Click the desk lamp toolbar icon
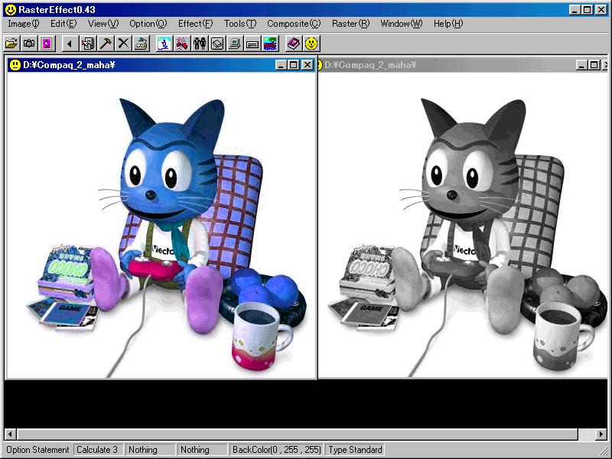Screen dimensions: 612x459 (142, 44)
